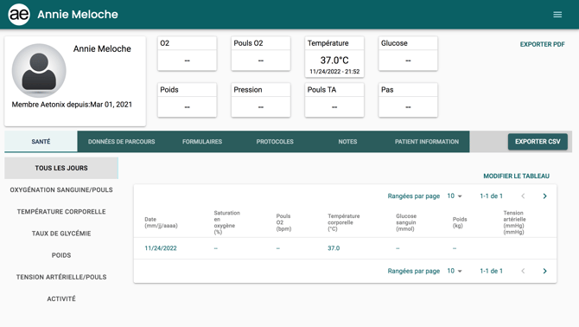The width and height of the screenshot is (579, 327).
Task: Click the Exporter CSV button
Action: coord(538,142)
